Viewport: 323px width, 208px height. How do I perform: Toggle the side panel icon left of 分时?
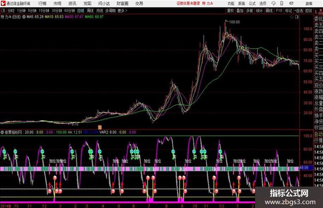[x=3, y=11]
